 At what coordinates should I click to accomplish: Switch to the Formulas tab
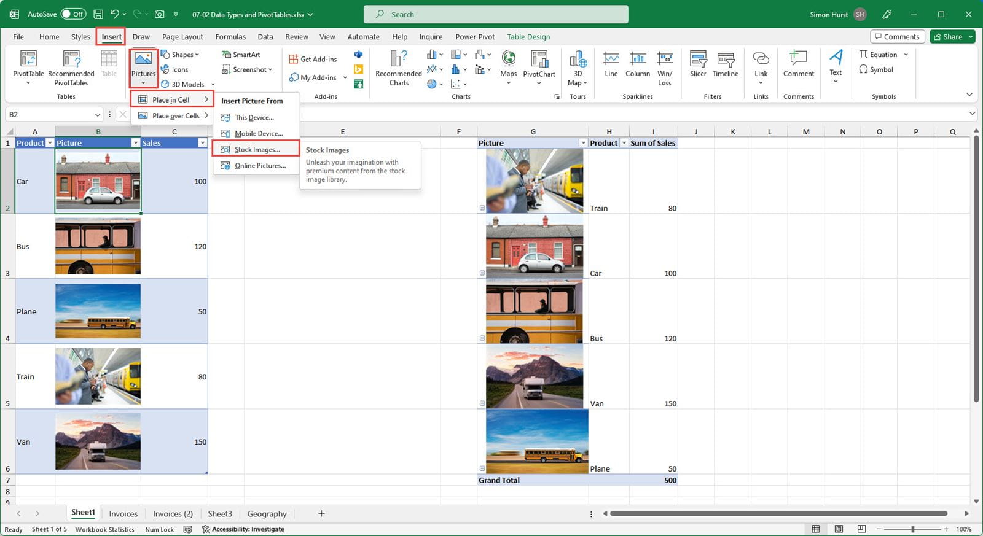(x=230, y=37)
